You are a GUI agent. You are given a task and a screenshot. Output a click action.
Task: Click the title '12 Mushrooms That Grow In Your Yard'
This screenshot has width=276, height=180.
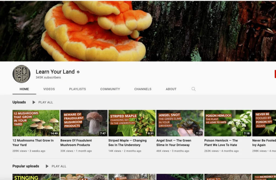point(33,143)
